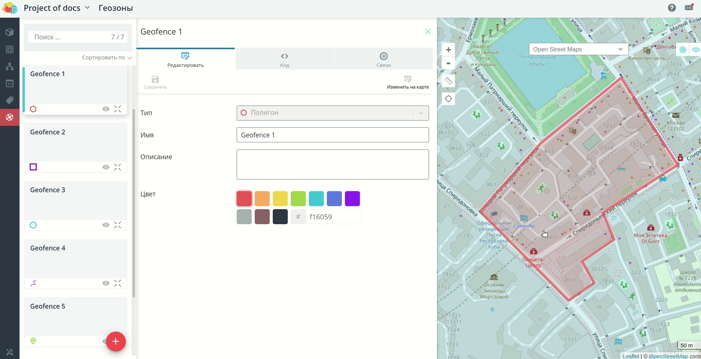Viewport: 701px width, 359px height.
Task: Open the help question mark icon
Action: (672, 8)
